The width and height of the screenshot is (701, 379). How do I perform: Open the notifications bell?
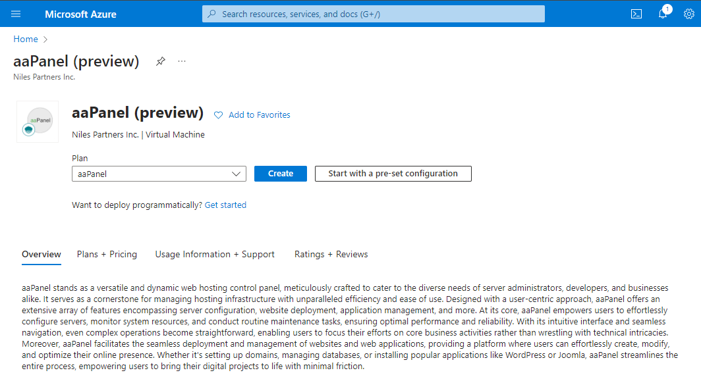tap(663, 14)
